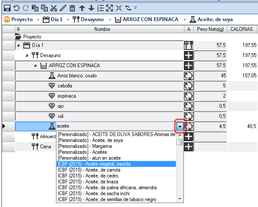Screen dimensions: 258x207
Task: Select the Día 1 row
Action: coord(99,45)
